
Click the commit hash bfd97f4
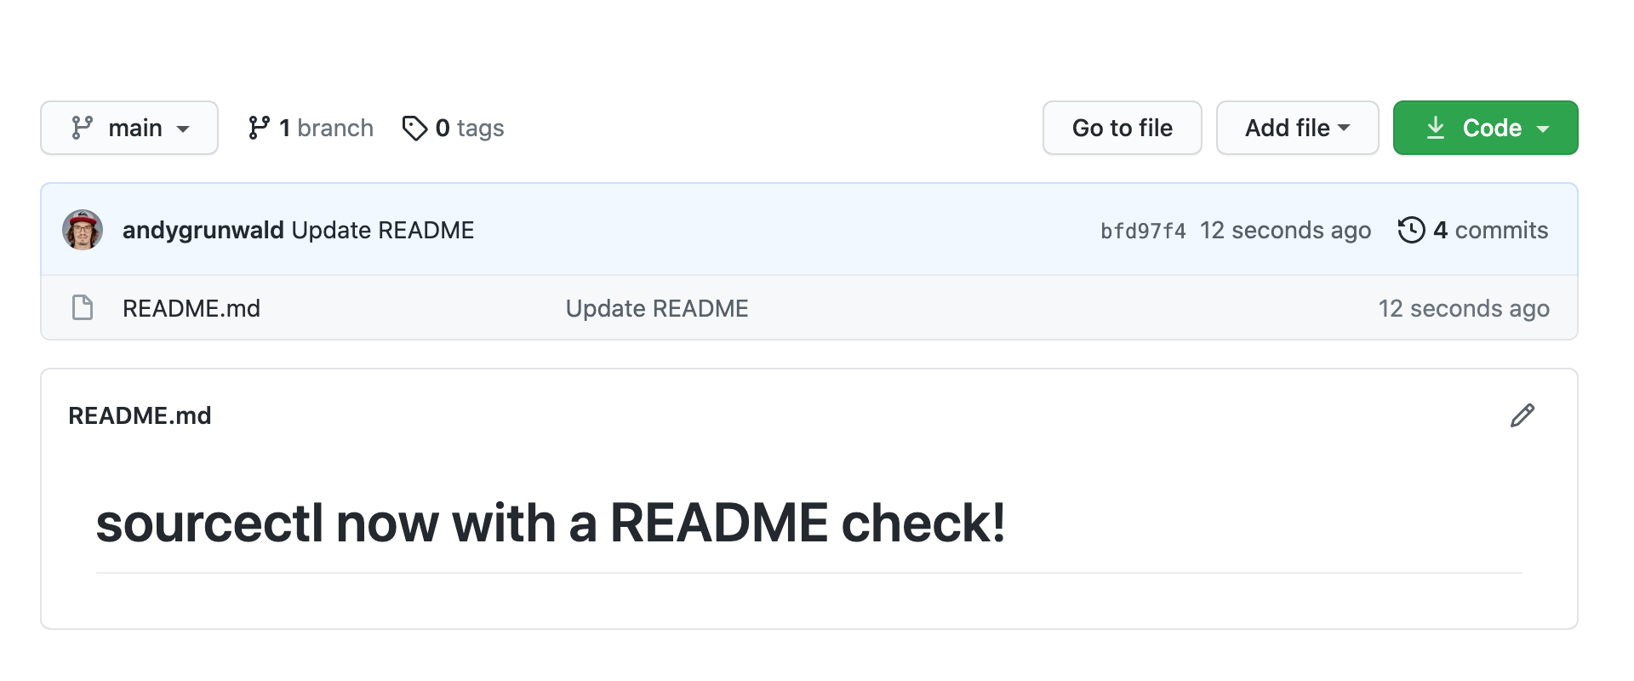coord(1143,229)
